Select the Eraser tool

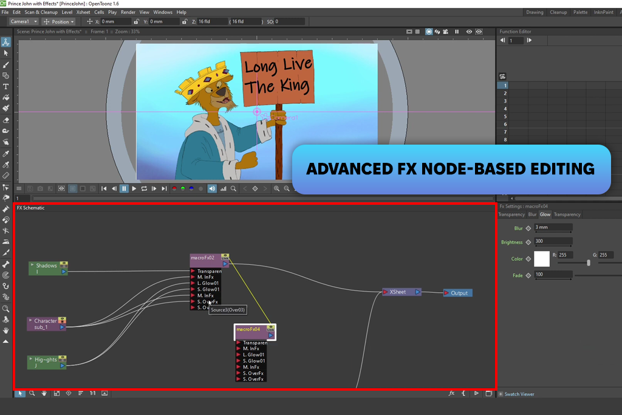click(6, 120)
